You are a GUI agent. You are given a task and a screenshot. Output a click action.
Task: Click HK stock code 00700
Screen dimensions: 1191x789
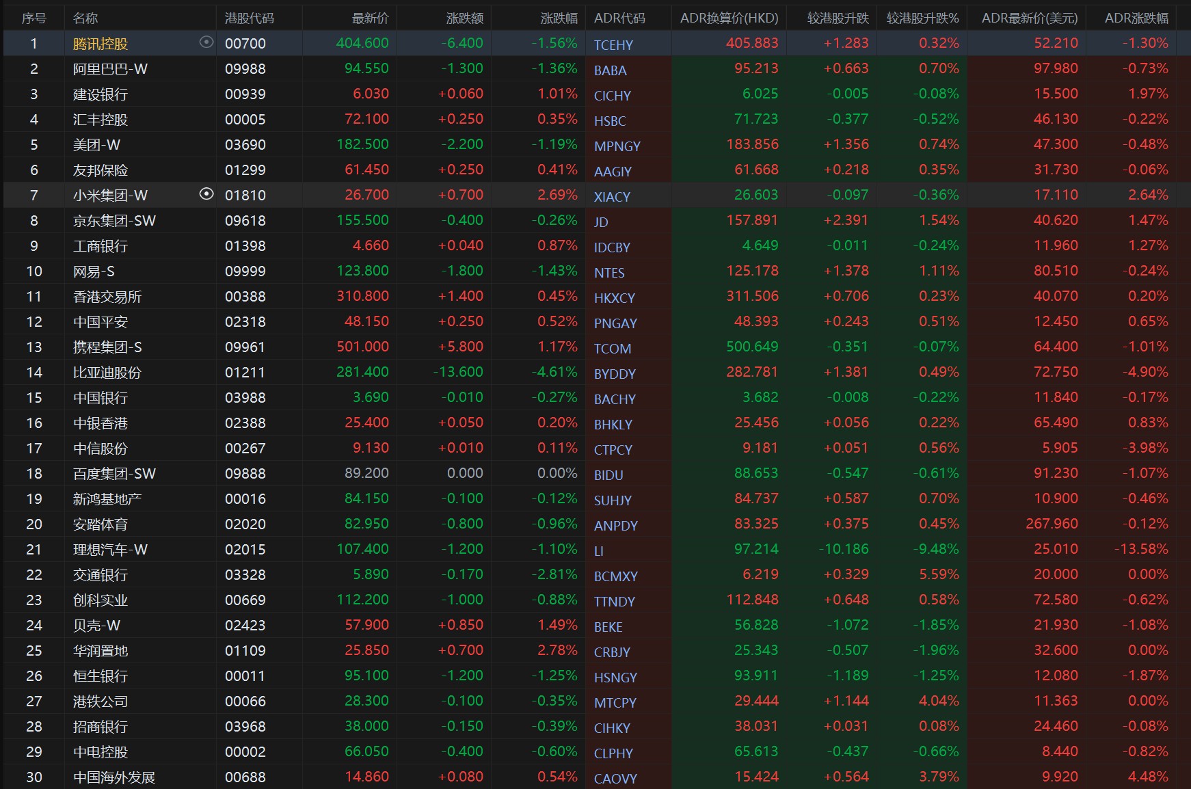(245, 44)
